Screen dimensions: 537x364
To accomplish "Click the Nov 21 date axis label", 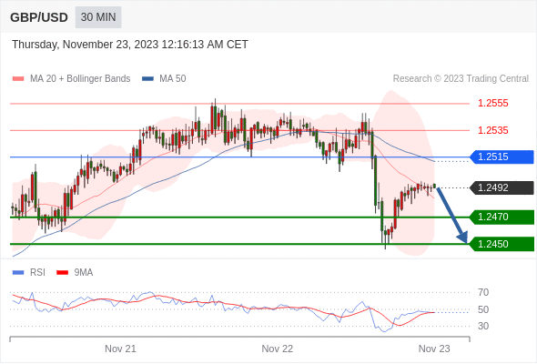I will point(120,349).
